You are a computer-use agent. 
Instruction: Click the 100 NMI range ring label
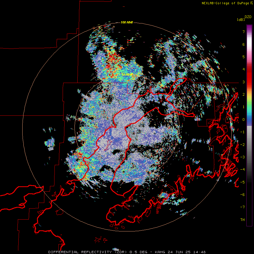pos(127,22)
